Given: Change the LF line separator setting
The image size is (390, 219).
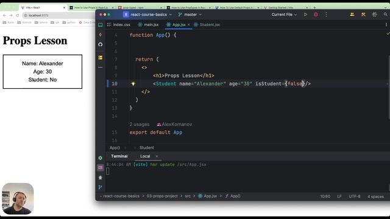Looking at the screenshot, I should pyautogui.click(x=339, y=196).
